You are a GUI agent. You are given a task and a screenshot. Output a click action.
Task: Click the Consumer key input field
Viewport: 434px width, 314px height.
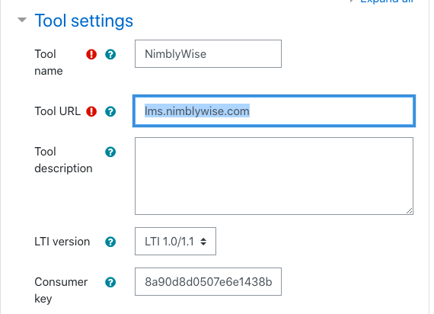(x=208, y=281)
